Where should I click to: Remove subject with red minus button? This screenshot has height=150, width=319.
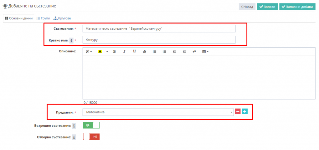[x=238, y=112]
